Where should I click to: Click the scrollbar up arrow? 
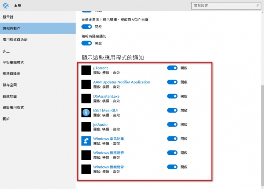coord(263,13)
